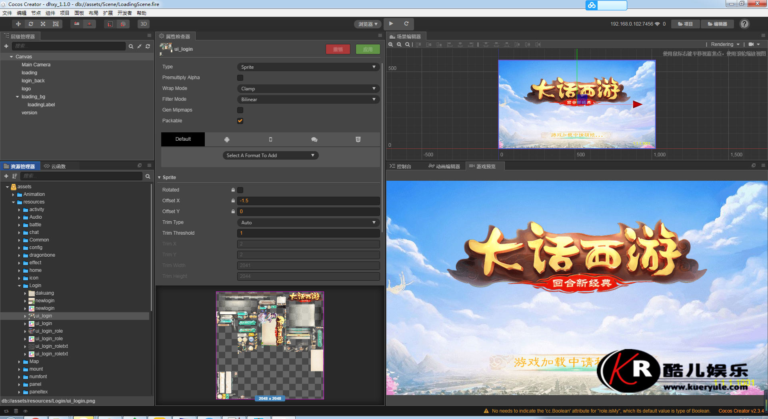Open the hierarchy panel options menu
Image resolution: width=768 pixels, height=419 pixels.
point(149,36)
